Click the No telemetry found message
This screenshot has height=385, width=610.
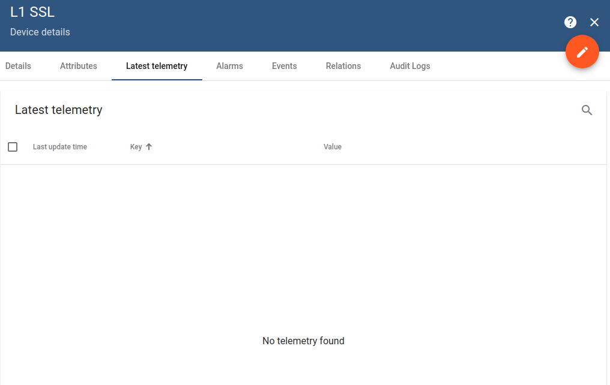click(303, 341)
